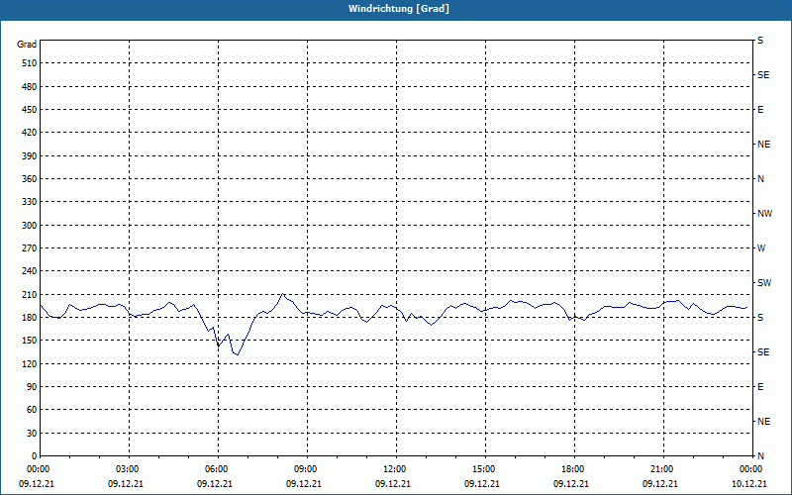This screenshot has width=792, height=495.
Task: Select the 330 y-axis value
Action: pos(30,202)
